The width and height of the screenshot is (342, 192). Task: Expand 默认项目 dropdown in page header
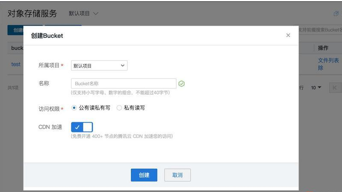coord(84,14)
